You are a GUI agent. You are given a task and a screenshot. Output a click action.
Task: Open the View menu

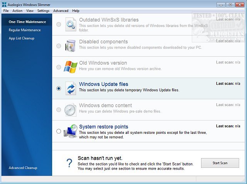[x=30, y=11]
